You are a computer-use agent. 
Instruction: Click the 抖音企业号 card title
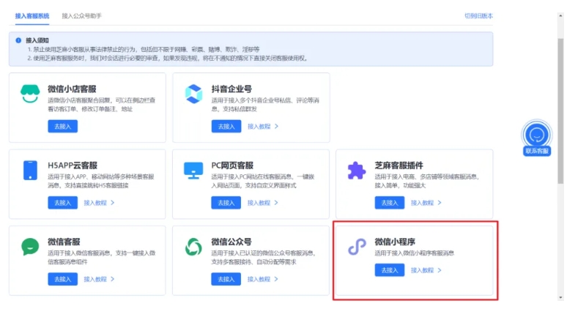click(x=231, y=89)
